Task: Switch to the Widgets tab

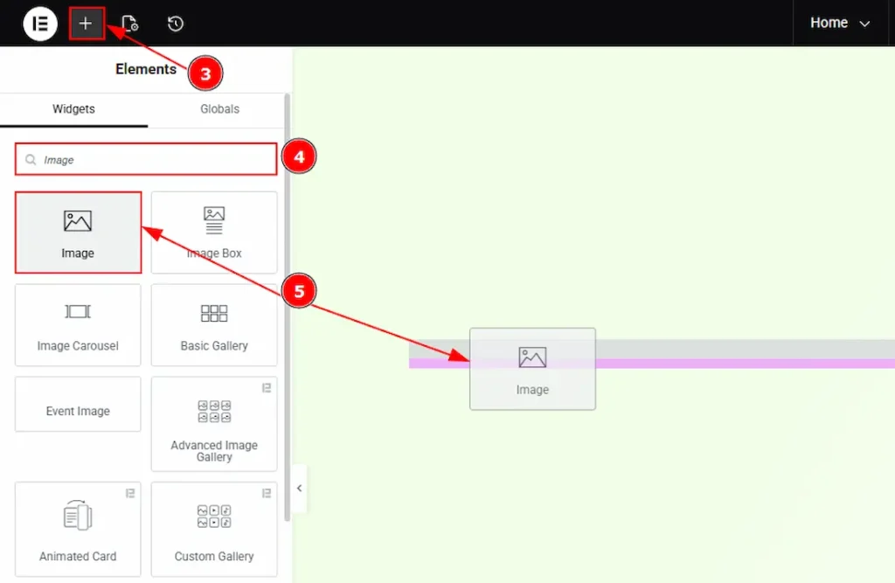Action: click(x=73, y=109)
